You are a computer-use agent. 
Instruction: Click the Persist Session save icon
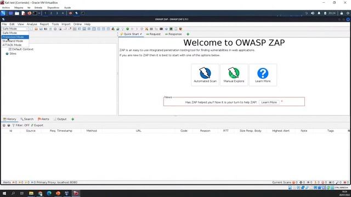tap(41, 29)
